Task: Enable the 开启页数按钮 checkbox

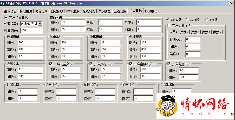Action: 169,26
